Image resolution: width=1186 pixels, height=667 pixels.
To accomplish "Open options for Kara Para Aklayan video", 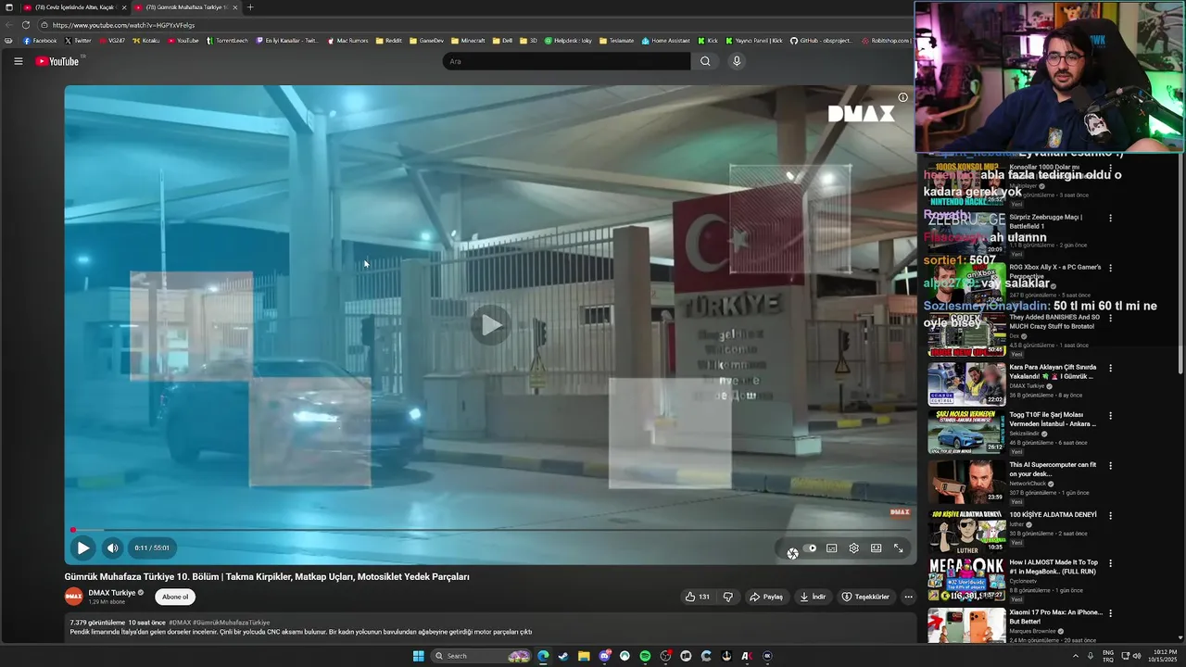I will tap(1110, 369).
